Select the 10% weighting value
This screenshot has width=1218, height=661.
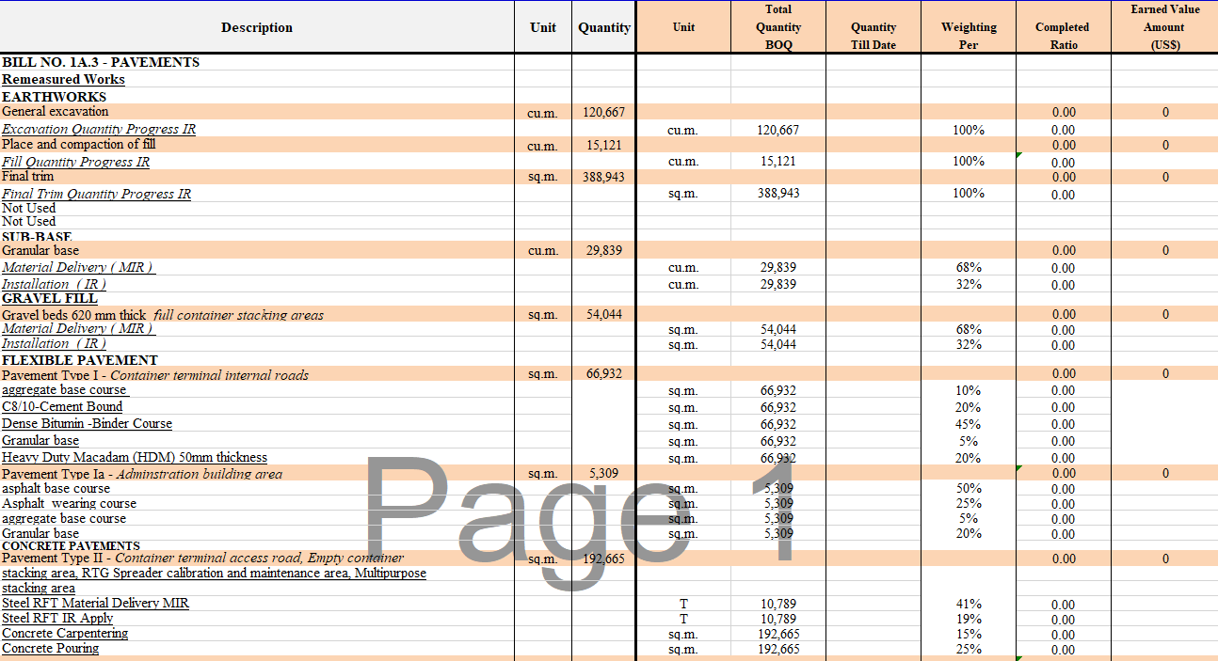click(969, 390)
